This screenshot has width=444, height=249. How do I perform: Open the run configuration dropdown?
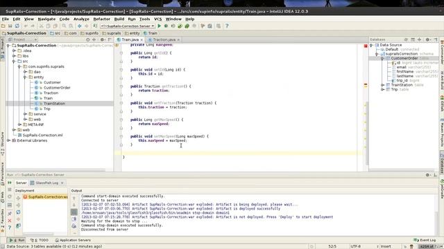[128, 26]
